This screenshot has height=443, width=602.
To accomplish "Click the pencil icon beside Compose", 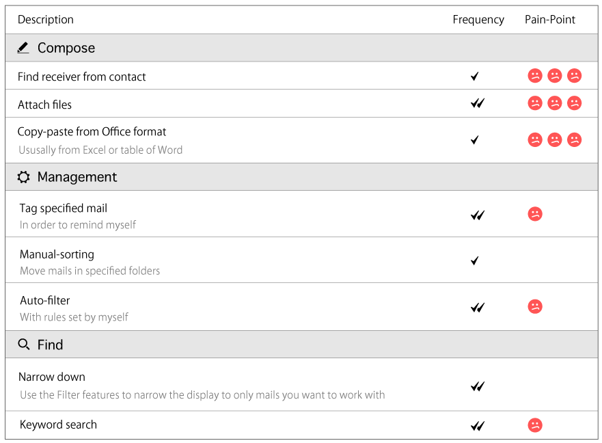I will pyautogui.click(x=23, y=48).
